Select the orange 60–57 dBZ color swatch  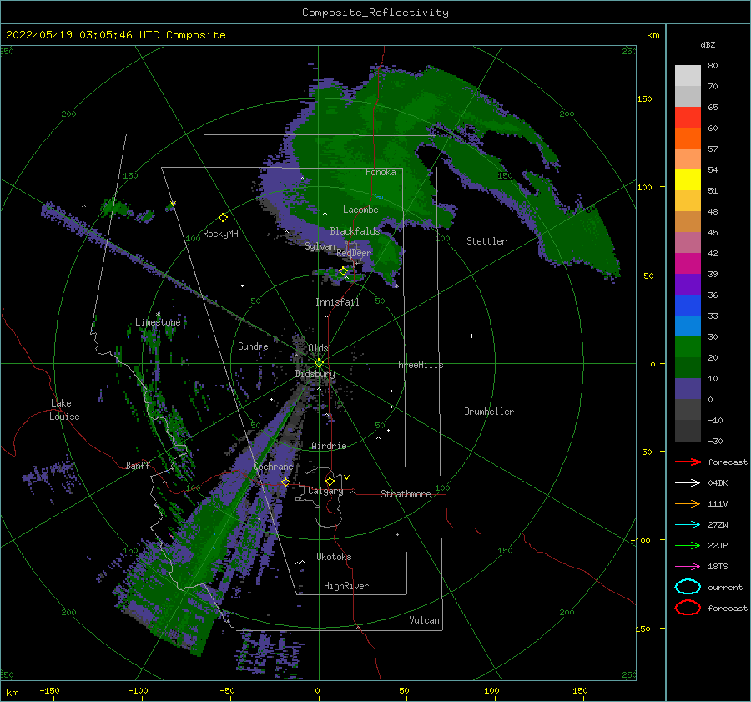688,139
